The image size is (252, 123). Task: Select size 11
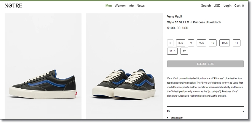(236, 43)
